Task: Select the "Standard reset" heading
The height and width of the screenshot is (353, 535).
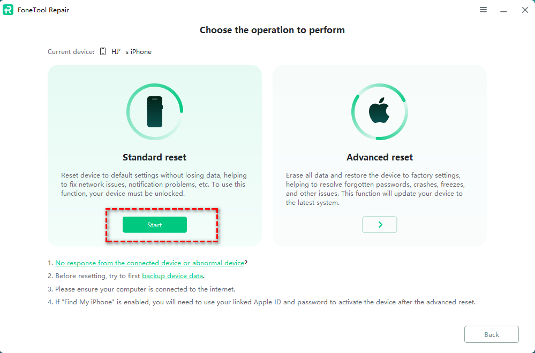Action: [155, 157]
